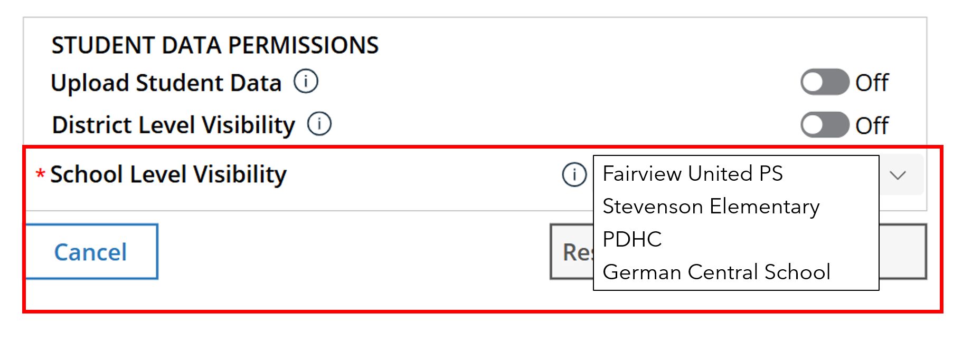972x343 pixels.
Task: Enable the Upload Student Data switch
Action: [825, 82]
